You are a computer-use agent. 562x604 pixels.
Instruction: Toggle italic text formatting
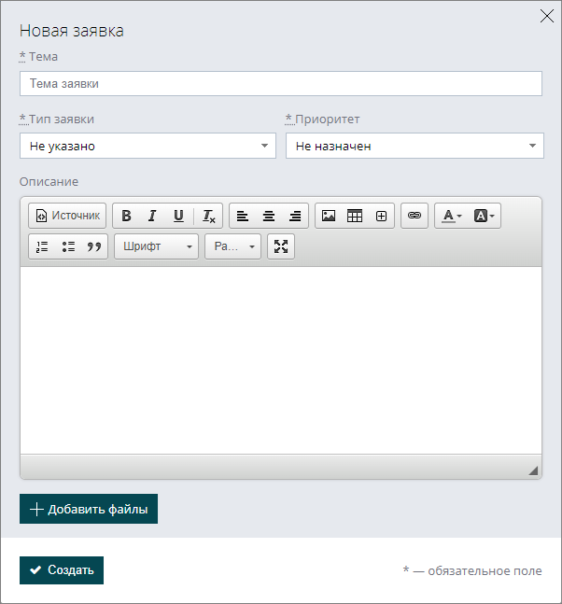pyautogui.click(x=152, y=216)
